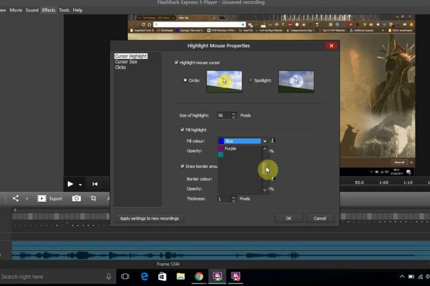This screenshot has width=430, height=286.
Task: Select Cursor Size in the left list
Action: [126, 61]
